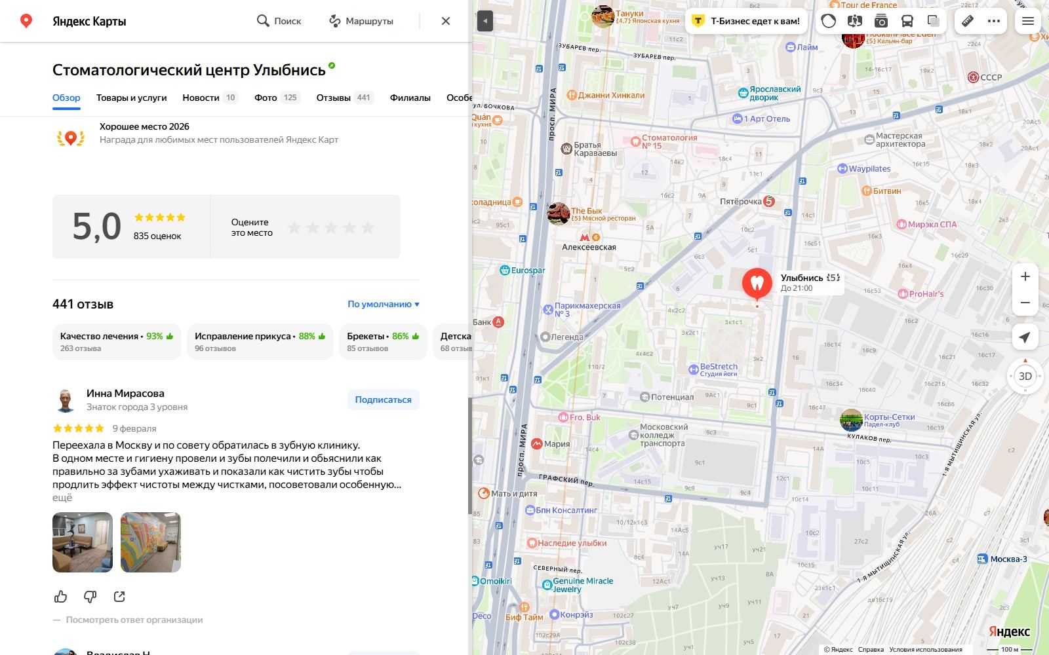Click the Хорошее место 2026 award icon

coord(71,137)
